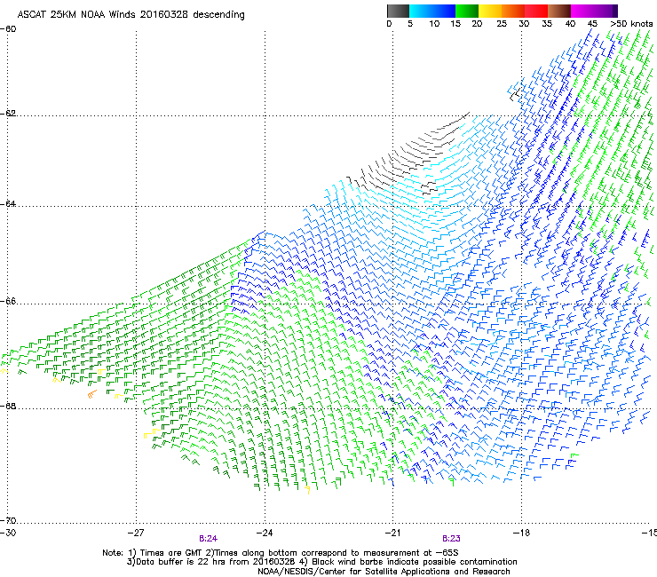This screenshot has width=657, height=577.
Task: Click the 'Times are GMT' note line
Action: 281,553
